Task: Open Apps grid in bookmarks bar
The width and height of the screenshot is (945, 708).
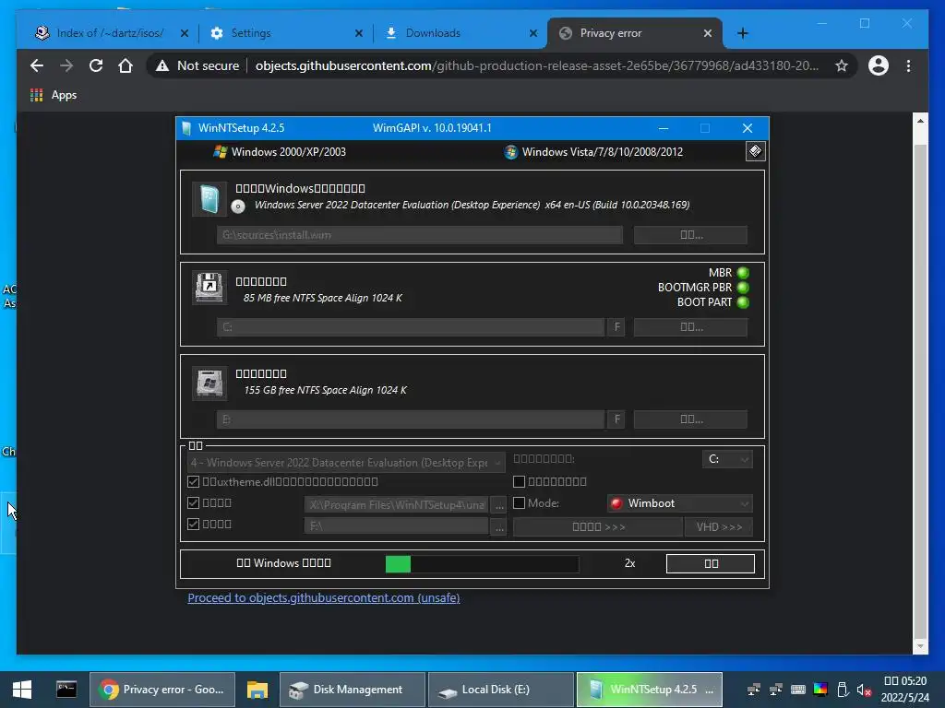Action: click(37, 95)
